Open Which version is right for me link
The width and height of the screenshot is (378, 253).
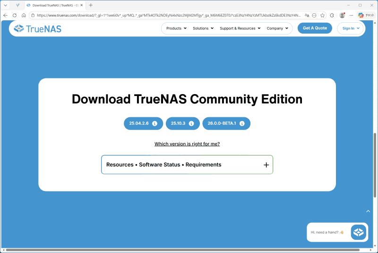[x=187, y=144]
